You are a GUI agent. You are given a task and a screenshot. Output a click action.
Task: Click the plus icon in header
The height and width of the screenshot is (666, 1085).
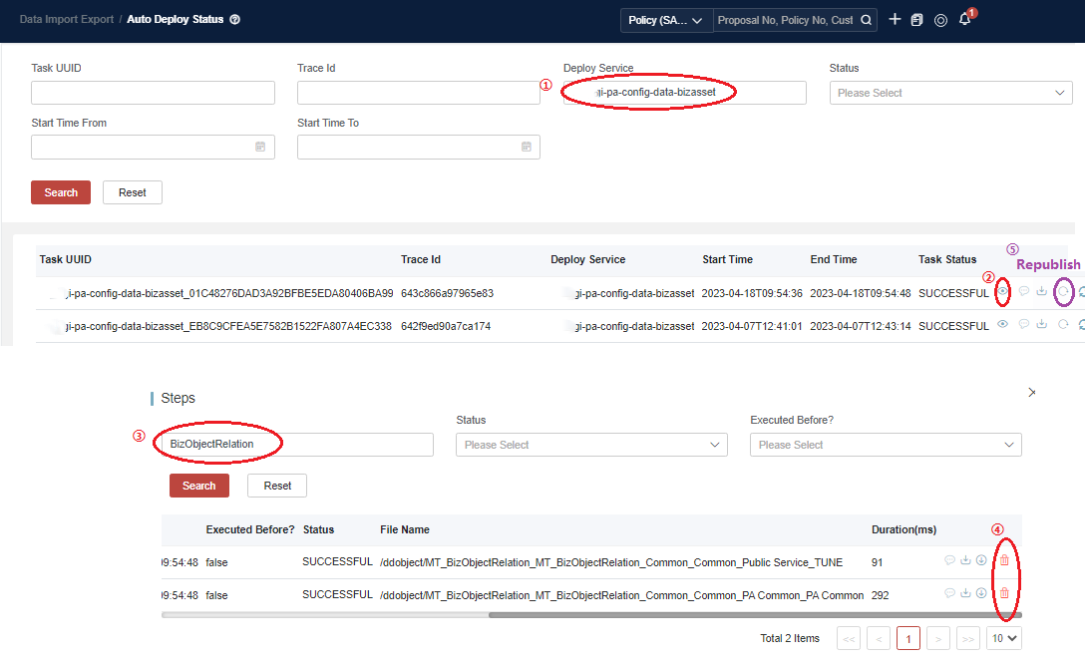pyautogui.click(x=895, y=20)
